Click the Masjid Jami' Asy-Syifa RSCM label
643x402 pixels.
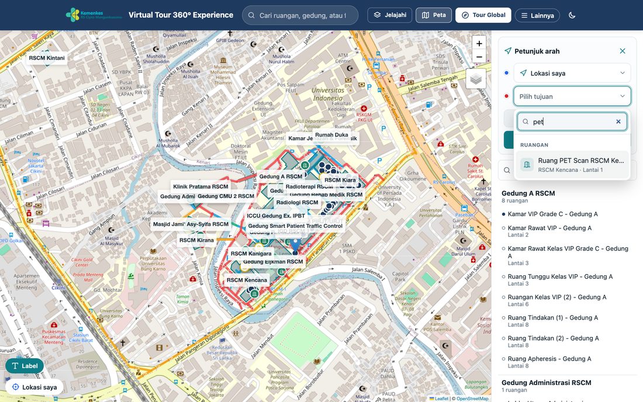tap(191, 224)
